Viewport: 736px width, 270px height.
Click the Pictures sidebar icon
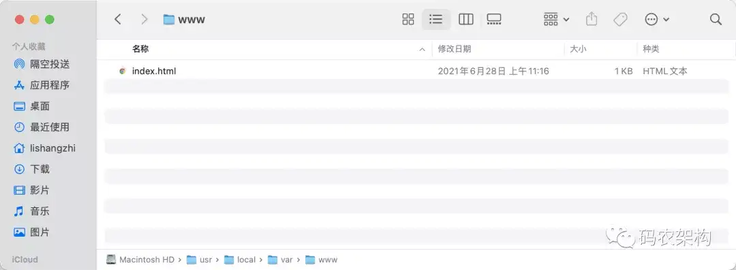(19, 232)
